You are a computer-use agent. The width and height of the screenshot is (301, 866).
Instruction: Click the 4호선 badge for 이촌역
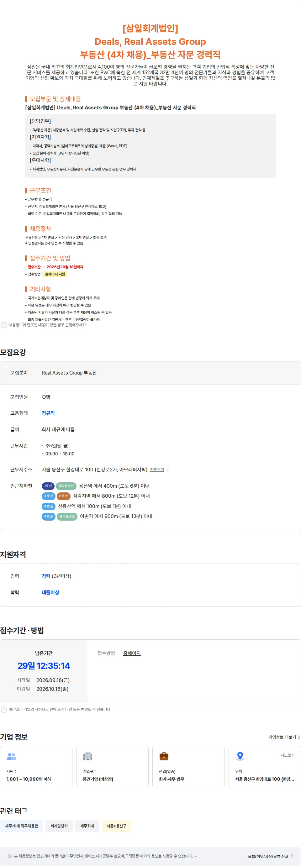[x=48, y=517]
